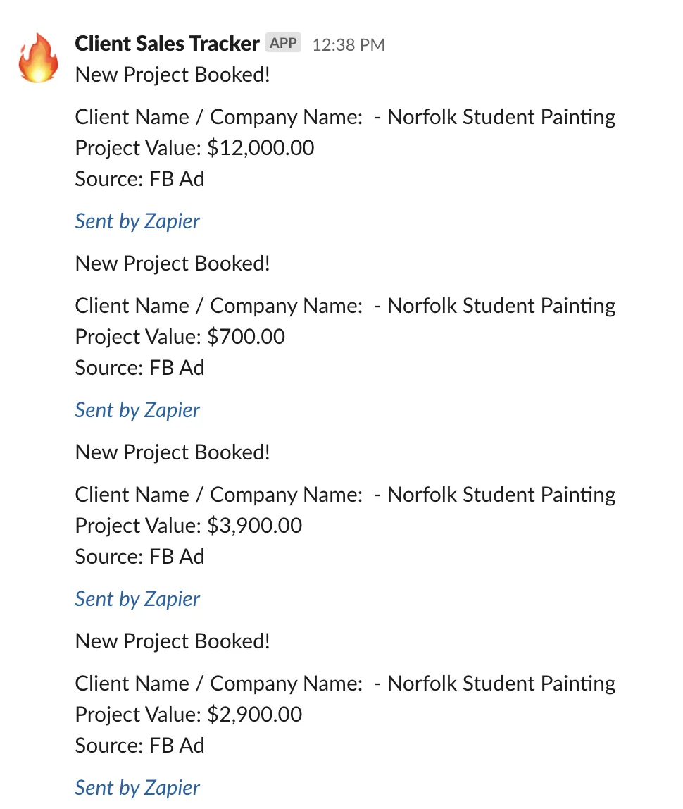This screenshot has height=809, width=683.
Task: Click the $2,900.00 project value text
Action: point(255,715)
